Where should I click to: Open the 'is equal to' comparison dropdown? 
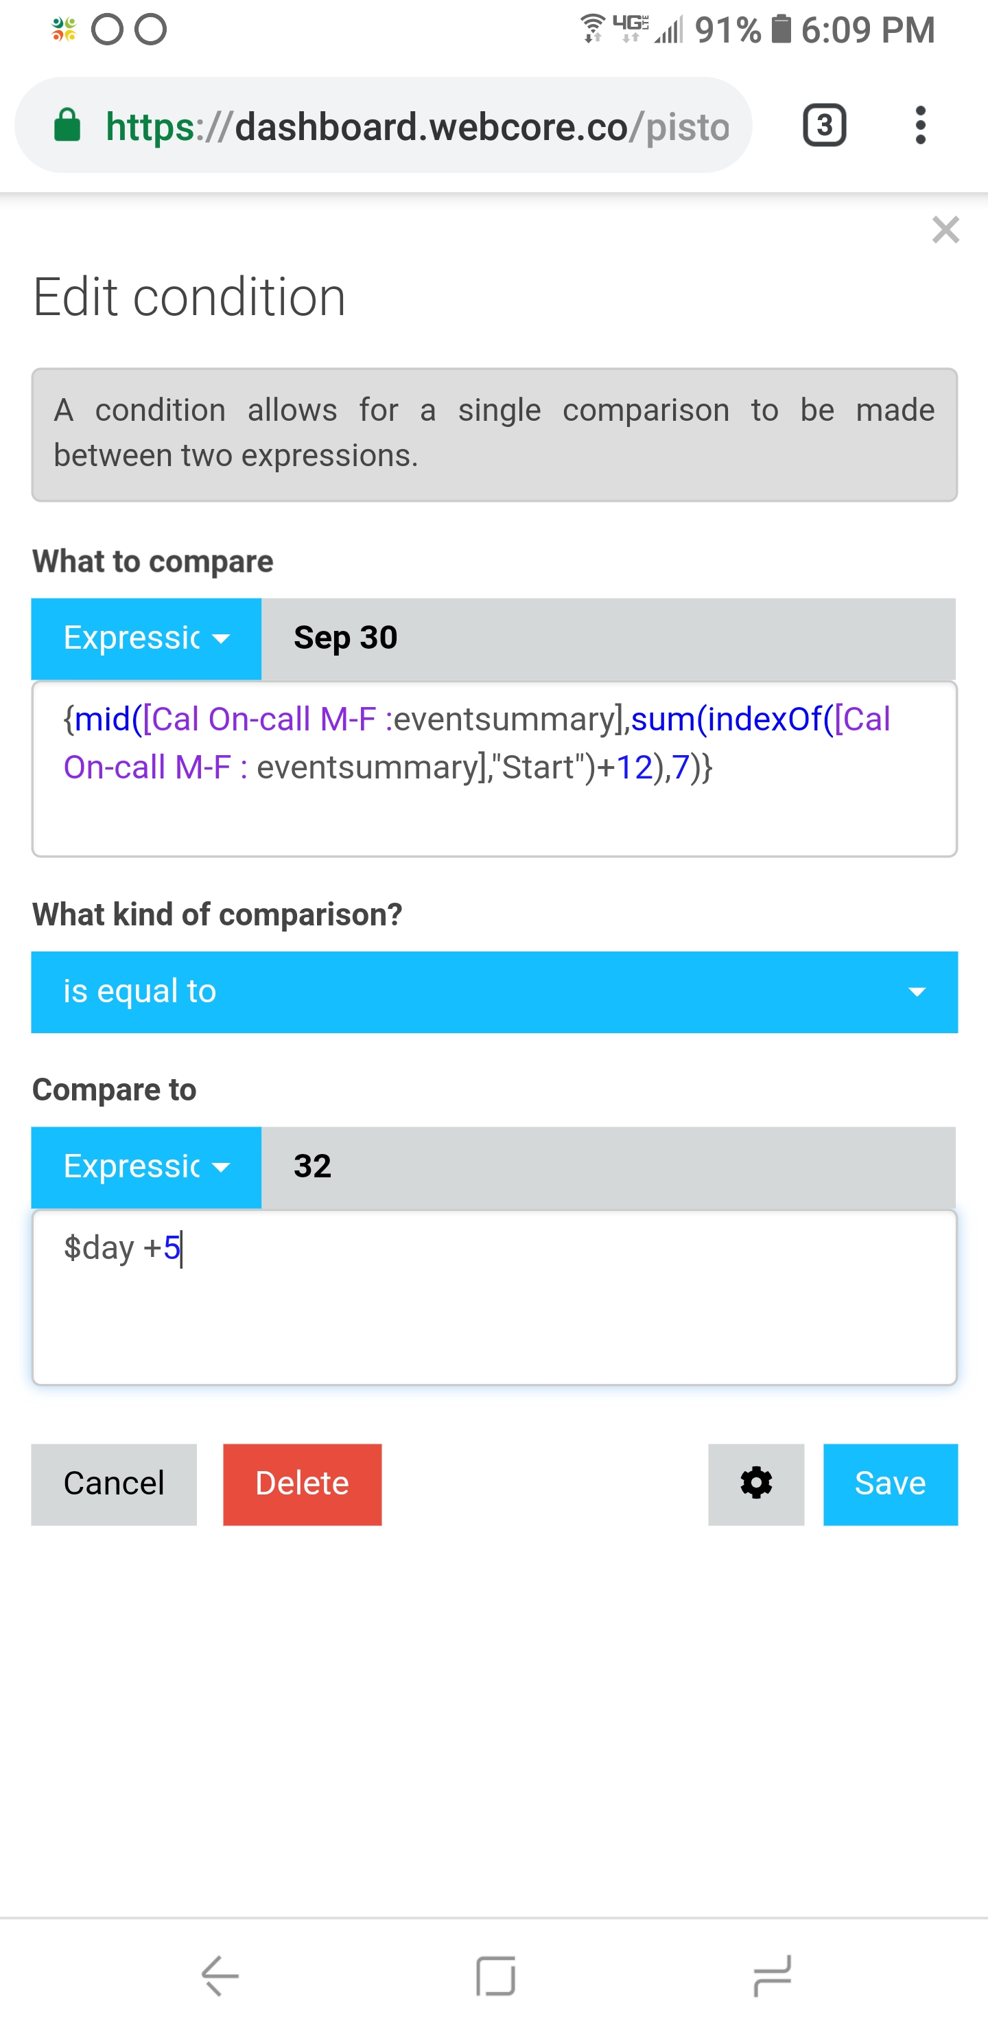pyautogui.click(x=495, y=991)
